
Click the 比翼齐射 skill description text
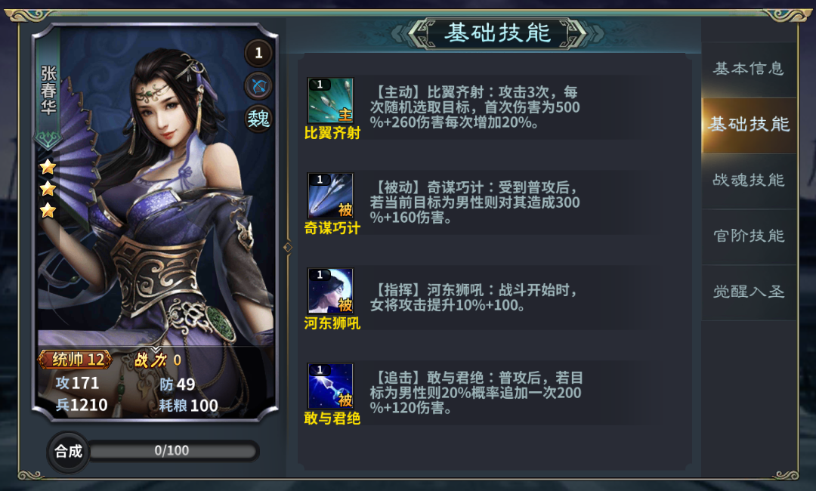point(474,108)
